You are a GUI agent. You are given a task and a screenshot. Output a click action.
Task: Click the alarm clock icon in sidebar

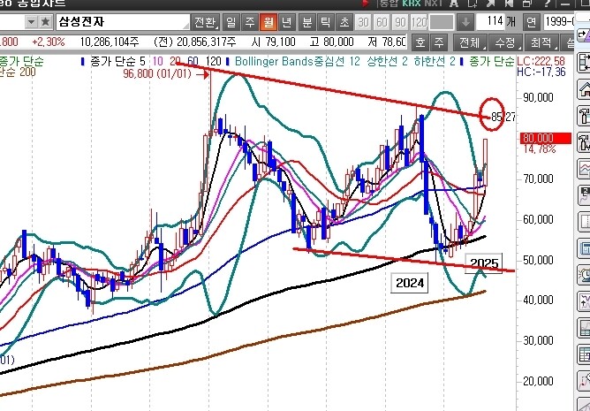(x=584, y=274)
